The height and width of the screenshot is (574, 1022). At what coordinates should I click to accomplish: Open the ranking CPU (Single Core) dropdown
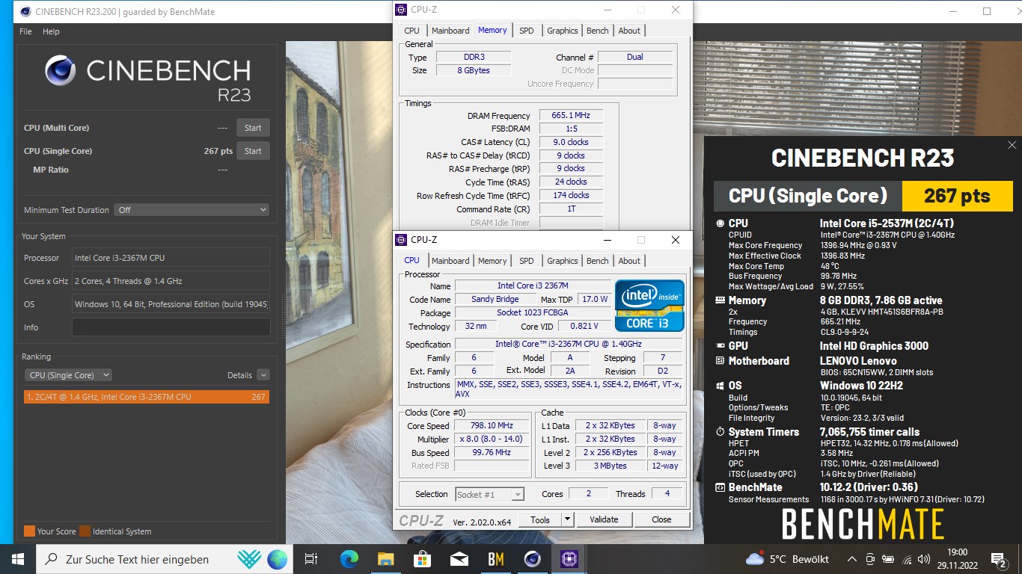point(68,375)
